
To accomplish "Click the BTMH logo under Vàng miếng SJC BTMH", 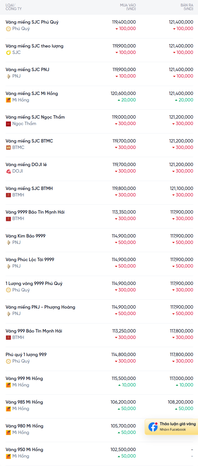I will click(x=8, y=195).
